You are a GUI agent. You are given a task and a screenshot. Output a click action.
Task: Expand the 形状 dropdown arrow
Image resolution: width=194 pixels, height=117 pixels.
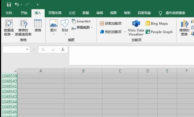tap(65, 34)
